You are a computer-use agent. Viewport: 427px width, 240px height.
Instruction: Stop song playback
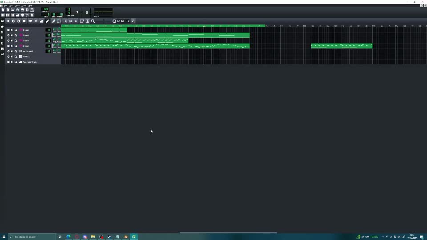tap(24, 21)
